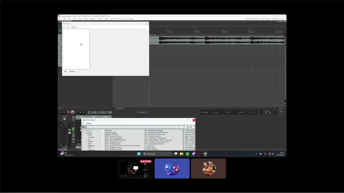This screenshot has height=193, width=344.
Task: Pin the Add FX to Track 2 window
Action: 187,120
